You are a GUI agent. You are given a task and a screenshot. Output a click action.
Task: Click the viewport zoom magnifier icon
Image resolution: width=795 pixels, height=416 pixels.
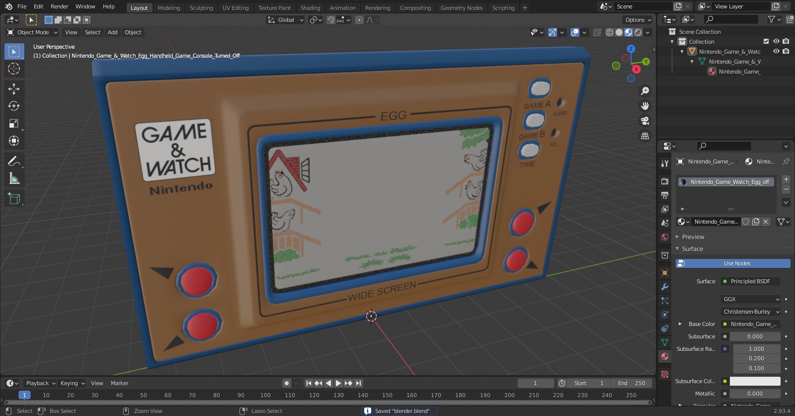click(645, 91)
